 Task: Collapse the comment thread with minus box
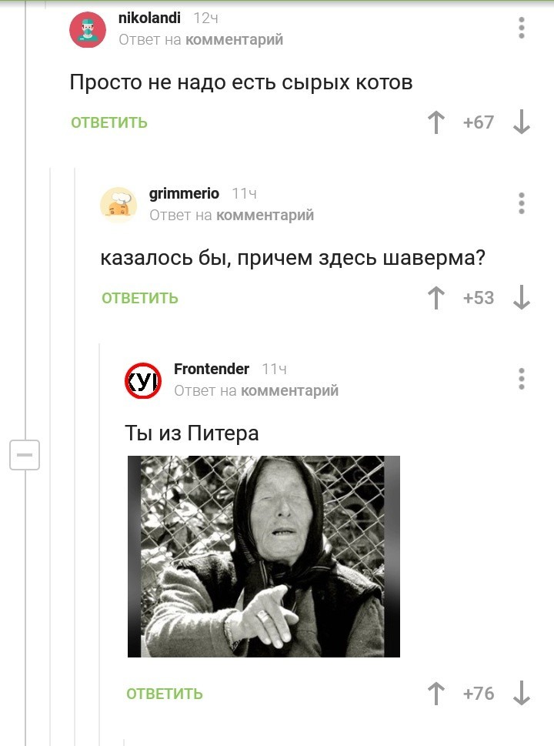click(x=25, y=455)
